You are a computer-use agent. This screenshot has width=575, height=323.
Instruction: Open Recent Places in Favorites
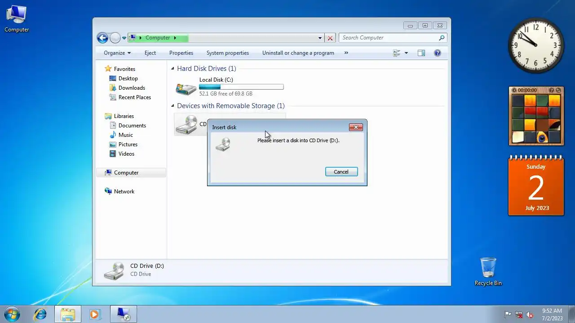click(x=134, y=97)
